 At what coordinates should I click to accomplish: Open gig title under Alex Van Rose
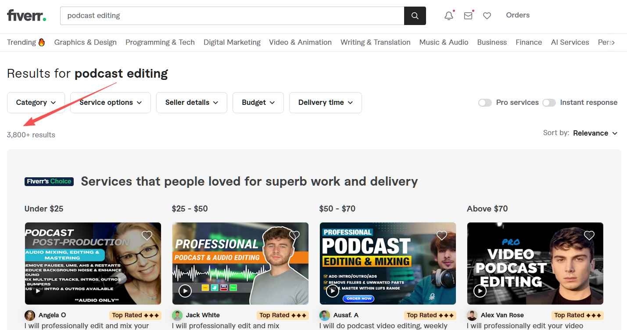point(525,326)
